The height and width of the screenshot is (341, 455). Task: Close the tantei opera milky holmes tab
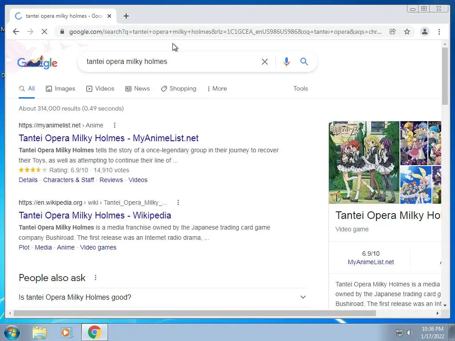pos(109,16)
